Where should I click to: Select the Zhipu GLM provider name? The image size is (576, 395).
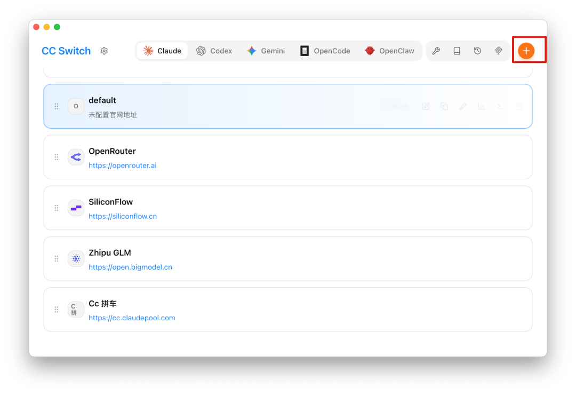[110, 252]
